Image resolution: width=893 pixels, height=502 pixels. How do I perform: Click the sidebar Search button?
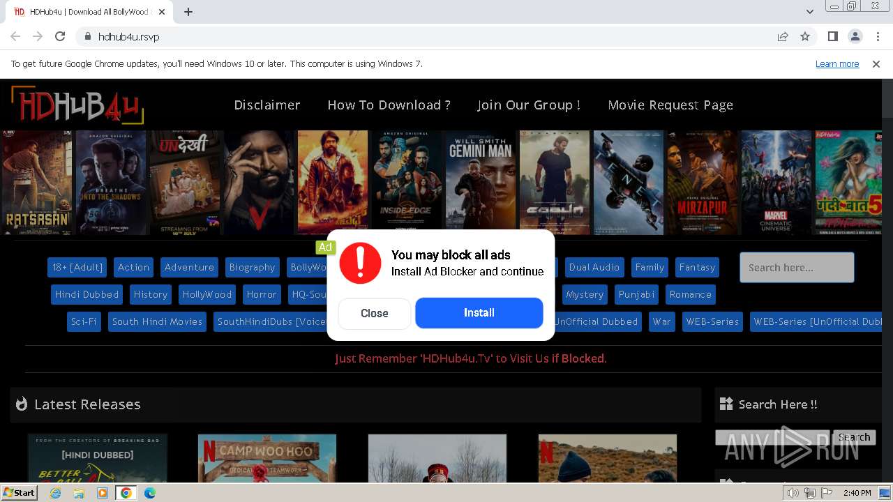click(x=855, y=438)
